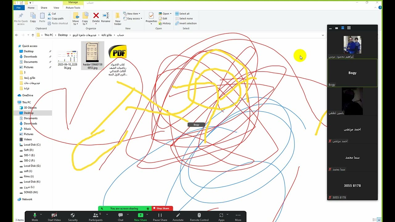The image size is (395, 222).
Task: Click Edit in Open group
Action: click(x=163, y=18)
